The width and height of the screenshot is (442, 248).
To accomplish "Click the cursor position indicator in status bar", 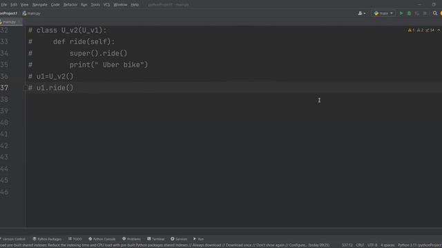I will coord(347,245).
